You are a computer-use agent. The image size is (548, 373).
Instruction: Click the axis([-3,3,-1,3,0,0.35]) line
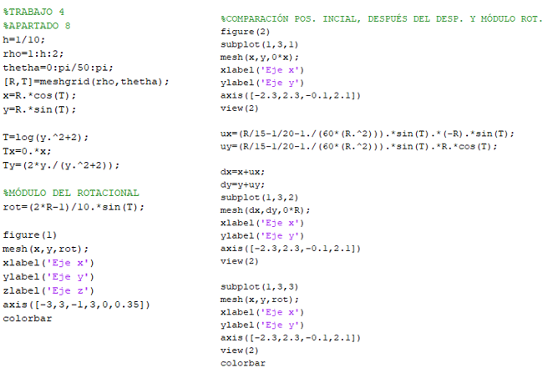pos(77,304)
